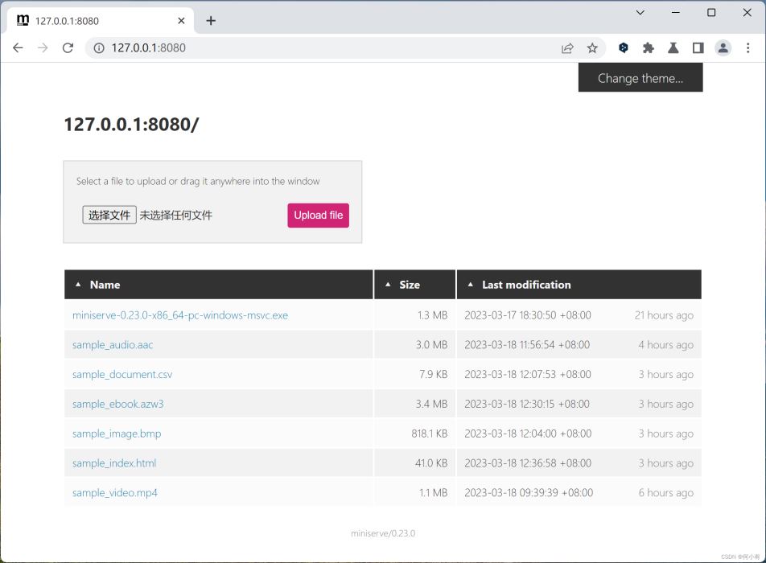Sort file list by Size column

[x=409, y=285]
